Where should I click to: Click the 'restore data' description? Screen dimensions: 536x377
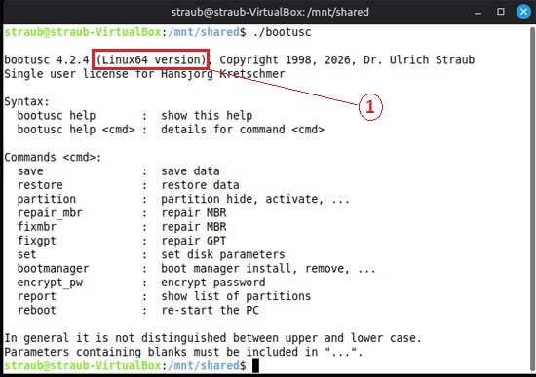click(200, 185)
